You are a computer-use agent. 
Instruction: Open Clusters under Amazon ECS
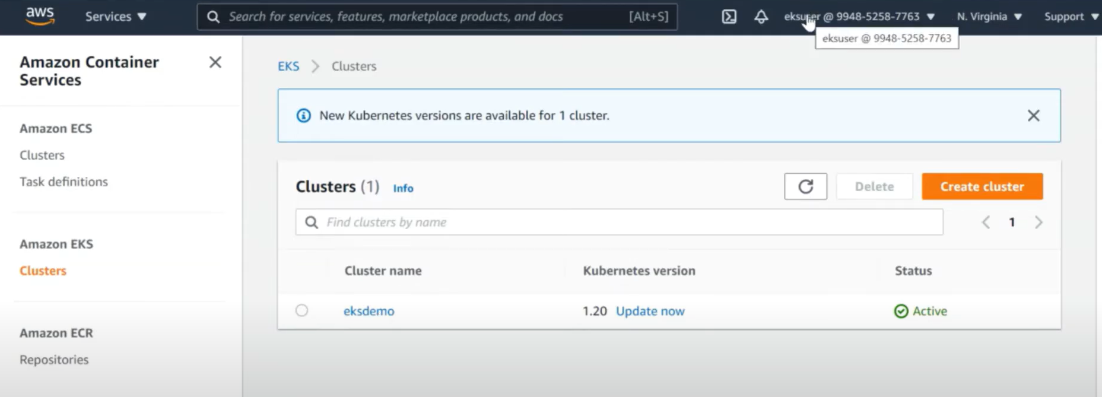42,155
